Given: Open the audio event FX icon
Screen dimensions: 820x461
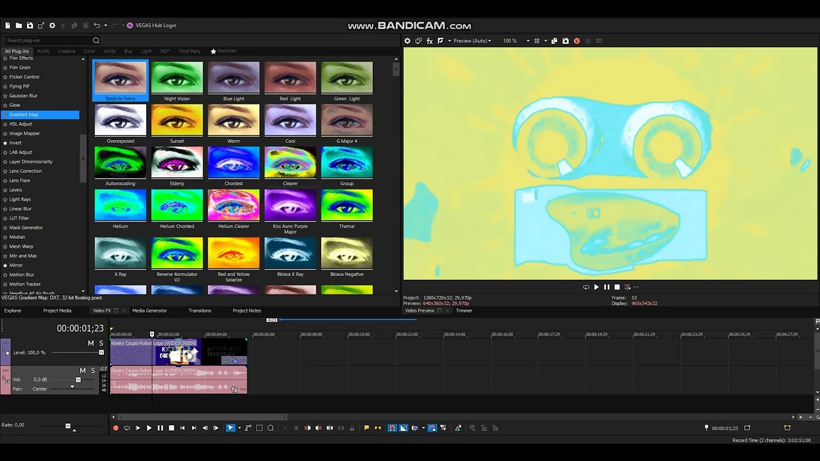Looking at the screenshot, I should point(234,389).
